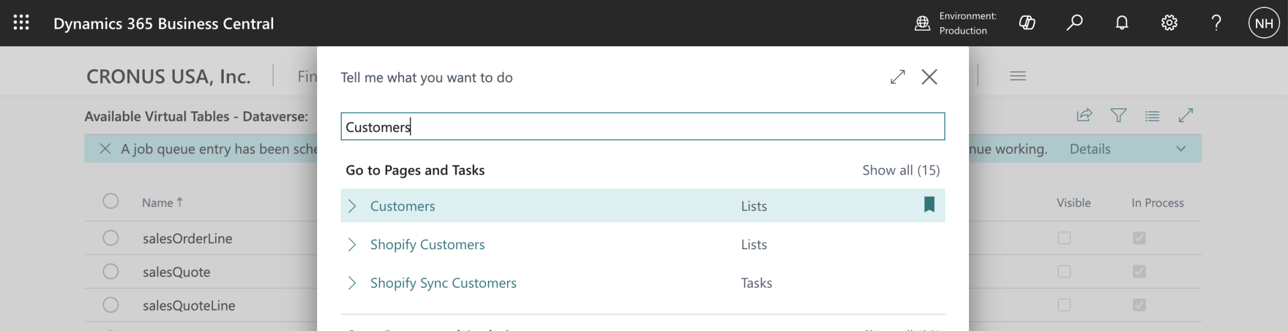Open the notifications bell
Image resolution: width=1288 pixels, height=331 pixels.
1122,23
